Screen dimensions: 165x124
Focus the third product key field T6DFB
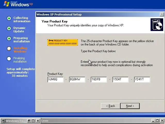click(99, 80)
